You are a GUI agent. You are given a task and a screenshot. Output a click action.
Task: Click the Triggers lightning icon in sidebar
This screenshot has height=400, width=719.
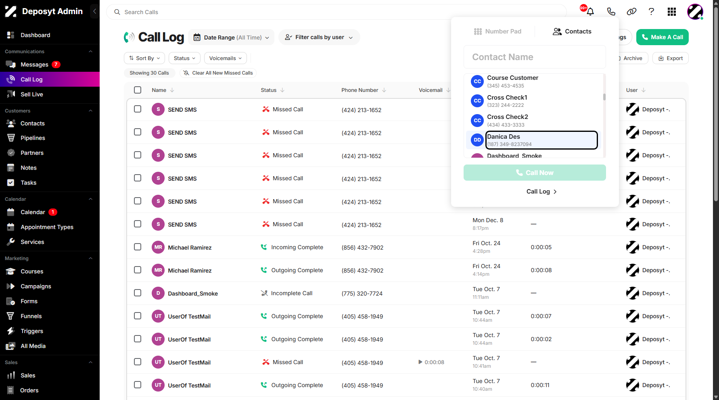(x=11, y=331)
